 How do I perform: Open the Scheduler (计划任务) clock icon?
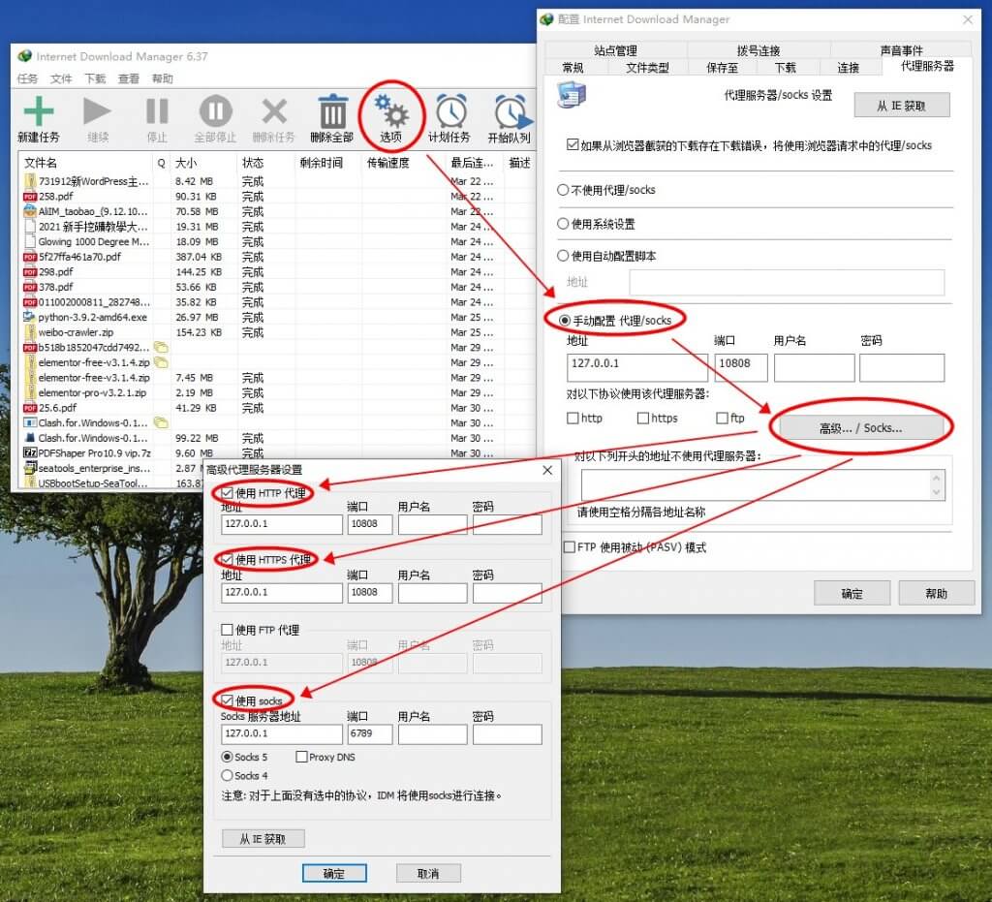[451, 111]
